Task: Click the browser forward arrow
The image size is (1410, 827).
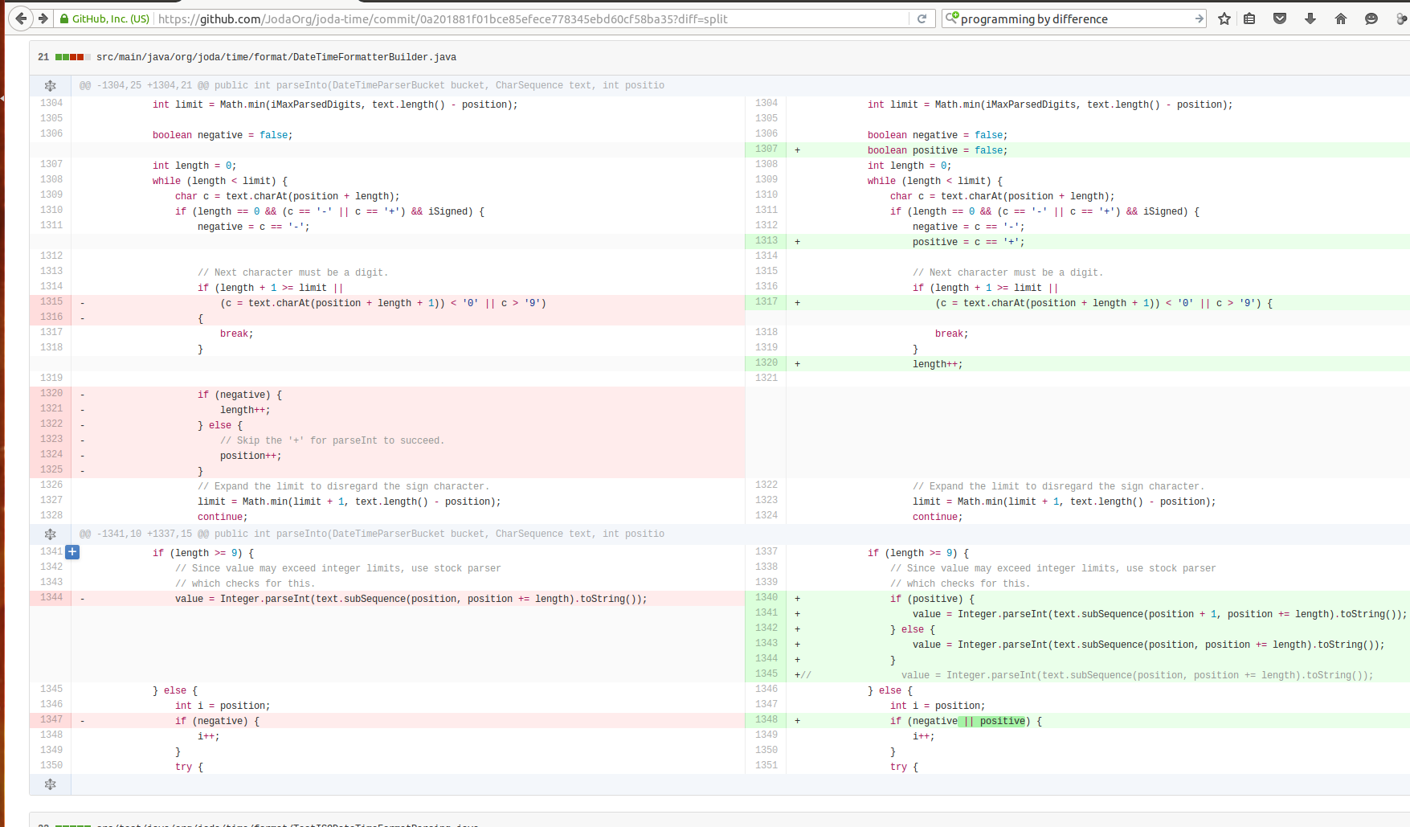Action: [x=43, y=18]
